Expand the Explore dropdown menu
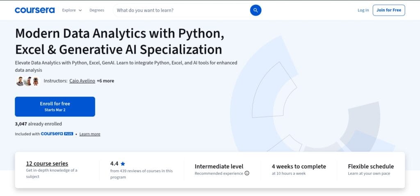The image size is (420, 196). (x=72, y=10)
